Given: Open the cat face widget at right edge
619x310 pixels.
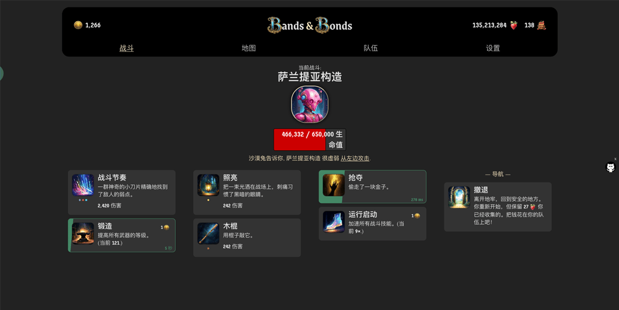Looking at the screenshot, I should coord(610,167).
